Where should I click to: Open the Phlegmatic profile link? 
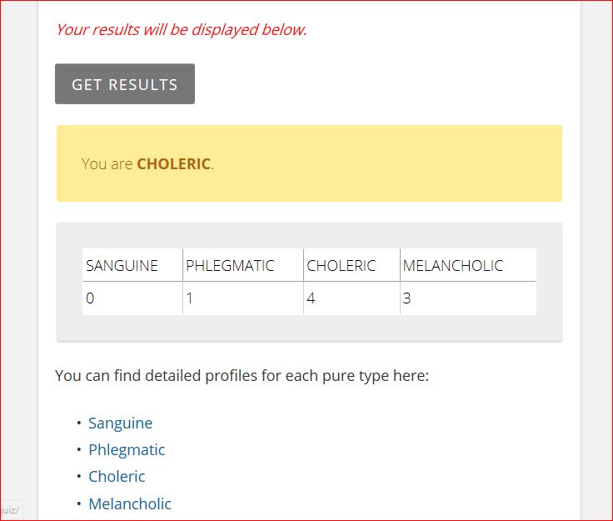[127, 450]
